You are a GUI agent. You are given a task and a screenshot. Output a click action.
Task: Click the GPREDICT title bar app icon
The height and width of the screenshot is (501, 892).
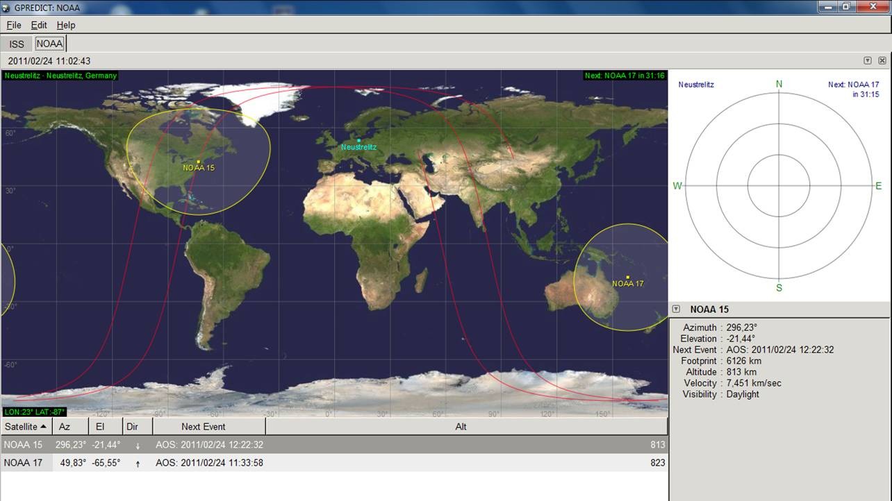[x=8, y=7]
